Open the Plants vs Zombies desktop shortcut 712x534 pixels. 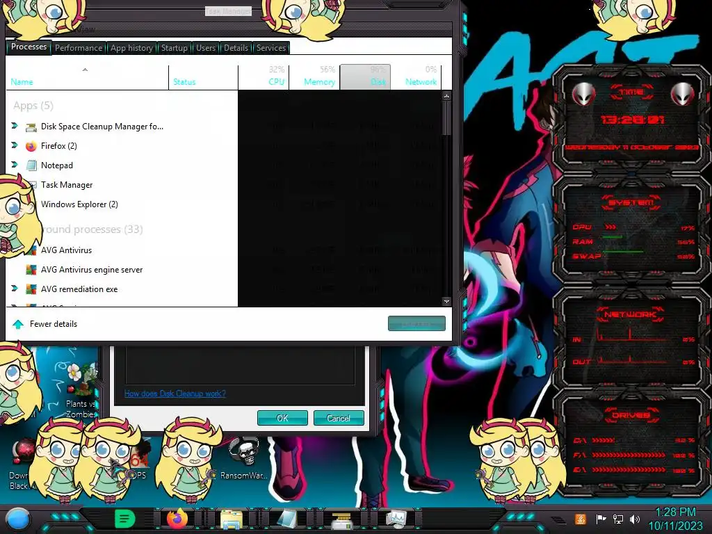82,391
